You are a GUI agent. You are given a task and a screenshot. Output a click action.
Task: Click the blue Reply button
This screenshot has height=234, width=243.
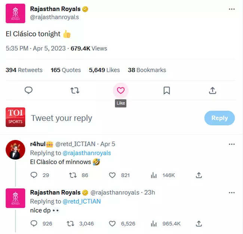coord(219,118)
